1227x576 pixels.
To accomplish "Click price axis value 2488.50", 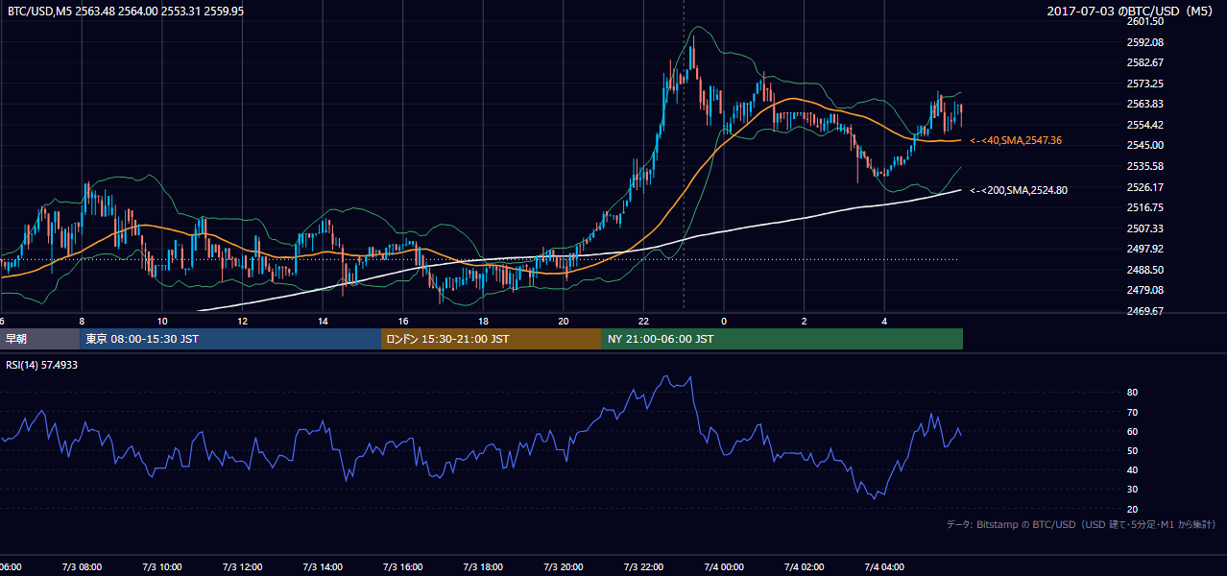I will (x=1144, y=270).
